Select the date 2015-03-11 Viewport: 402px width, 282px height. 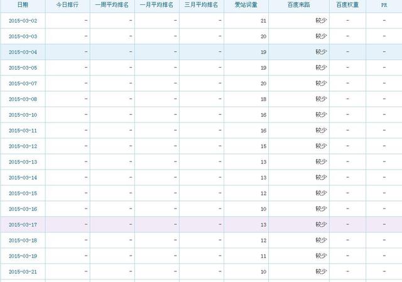[23, 131]
